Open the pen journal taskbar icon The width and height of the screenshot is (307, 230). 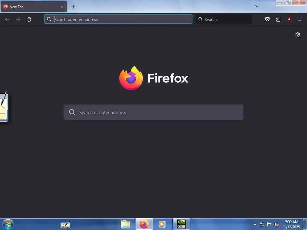click(x=65, y=224)
